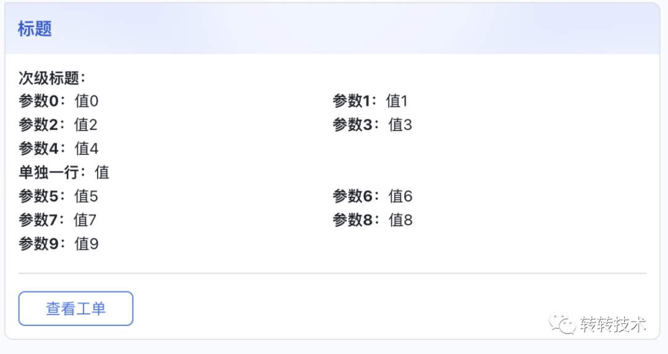Click the 查看工单 button
The width and height of the screenshot is (668, 354).
click(76, 308)
